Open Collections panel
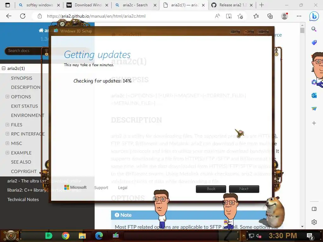The width and height of the screenshot is (323, 242). point(270,16)
